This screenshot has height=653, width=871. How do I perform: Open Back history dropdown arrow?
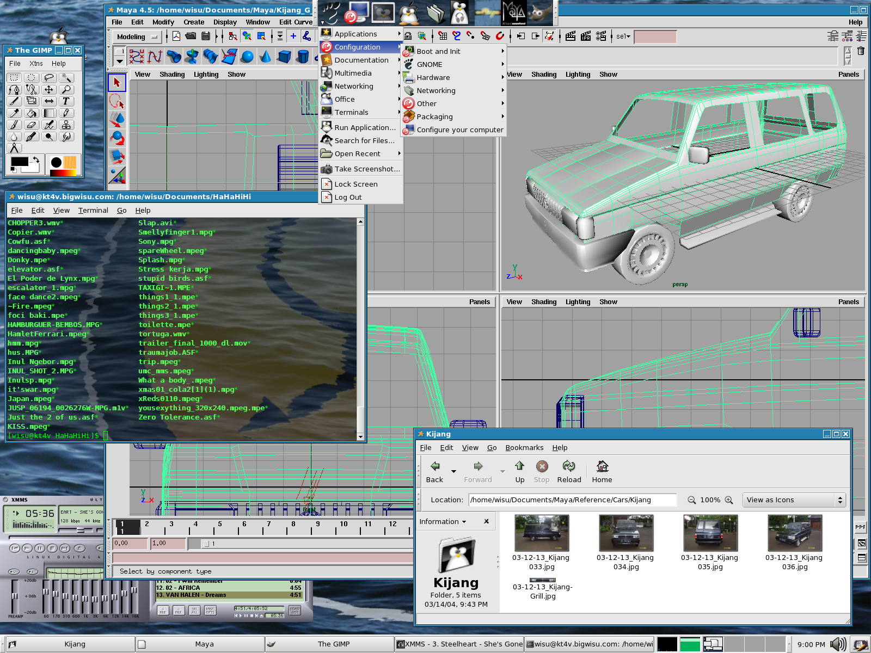(x=453, y=471)
